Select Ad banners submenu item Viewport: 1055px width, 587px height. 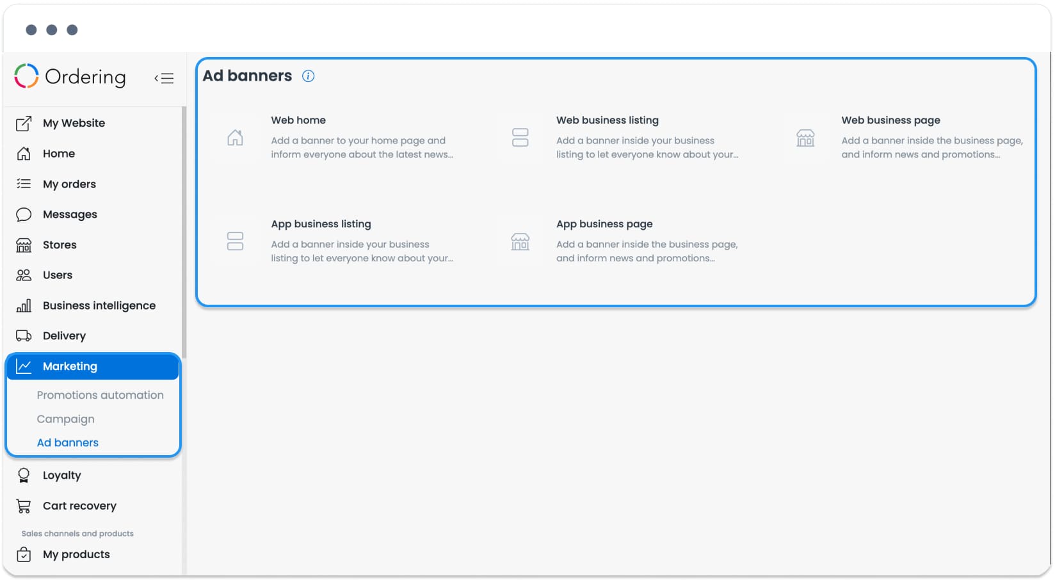(x=68, y=442)
